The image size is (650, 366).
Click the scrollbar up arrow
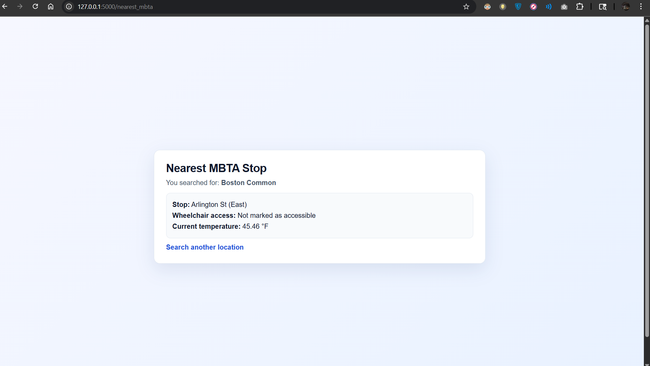click(x=647, y=20)
